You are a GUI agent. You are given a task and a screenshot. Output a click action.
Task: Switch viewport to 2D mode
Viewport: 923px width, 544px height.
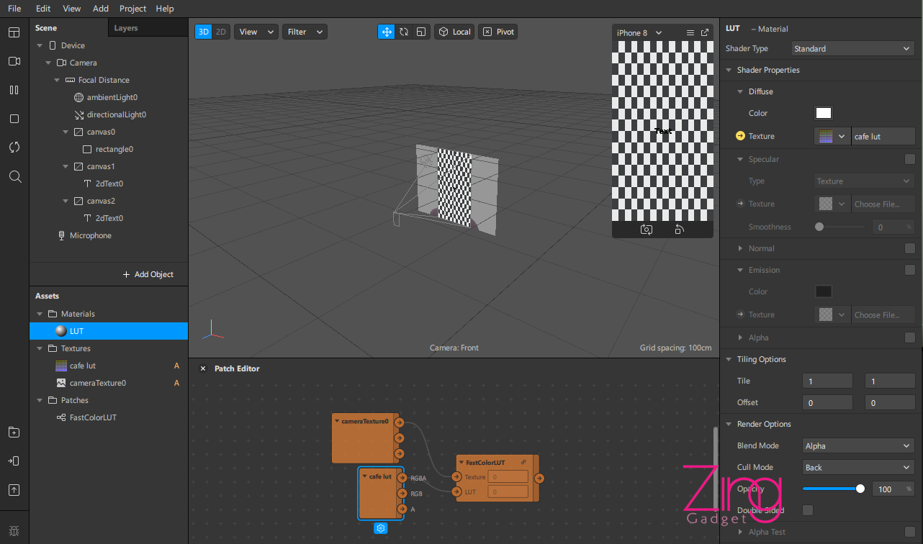point(221,32)
